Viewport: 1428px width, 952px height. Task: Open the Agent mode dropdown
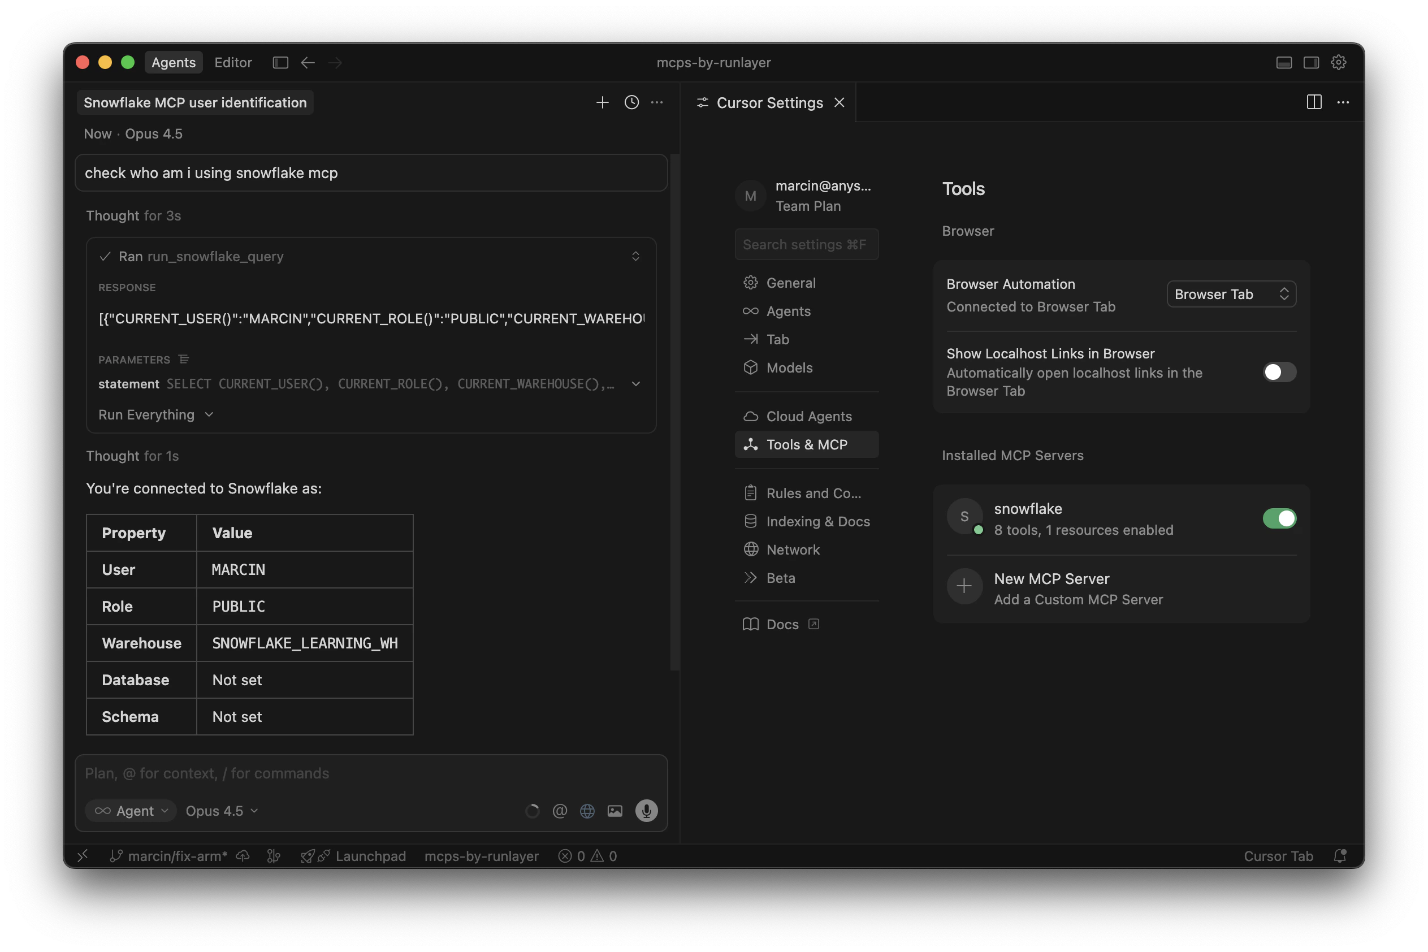(131, 811)
